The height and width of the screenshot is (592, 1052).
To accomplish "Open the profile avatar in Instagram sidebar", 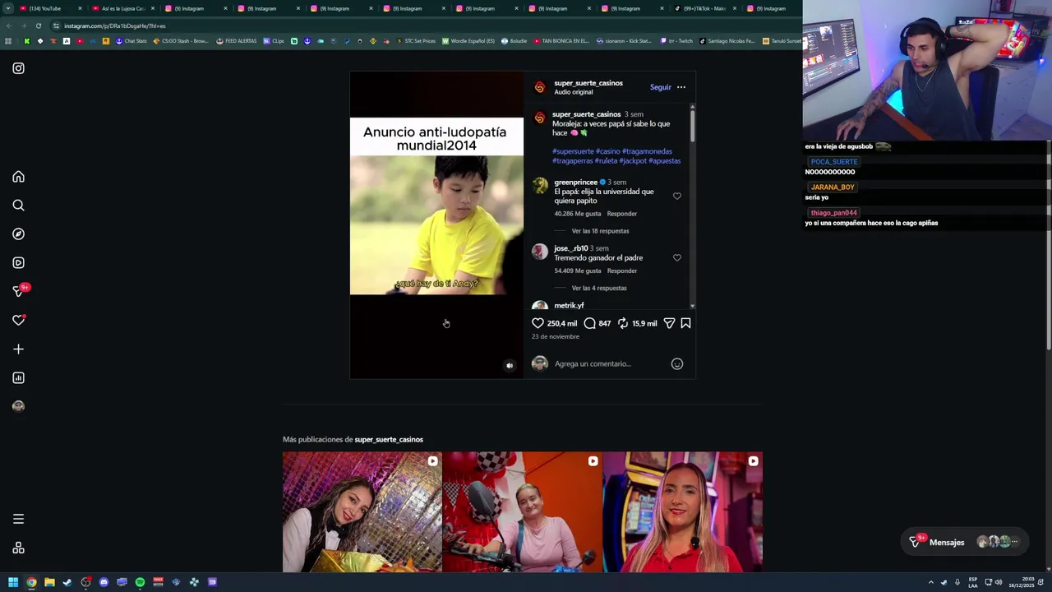I will (18, 406).
